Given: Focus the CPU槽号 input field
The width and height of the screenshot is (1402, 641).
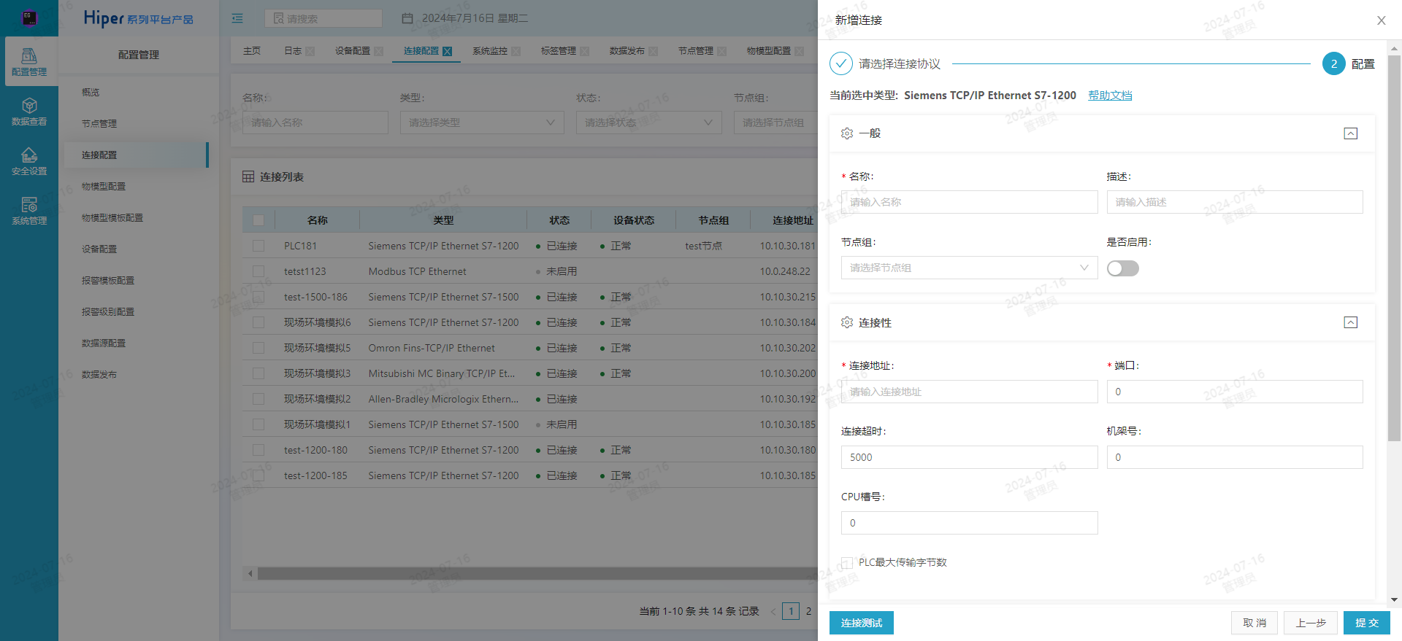Looking at the screenshot, I should coord(969,523).
